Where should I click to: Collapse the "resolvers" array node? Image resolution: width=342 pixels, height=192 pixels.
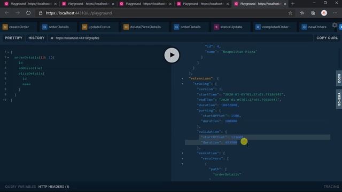click(182, 158)
